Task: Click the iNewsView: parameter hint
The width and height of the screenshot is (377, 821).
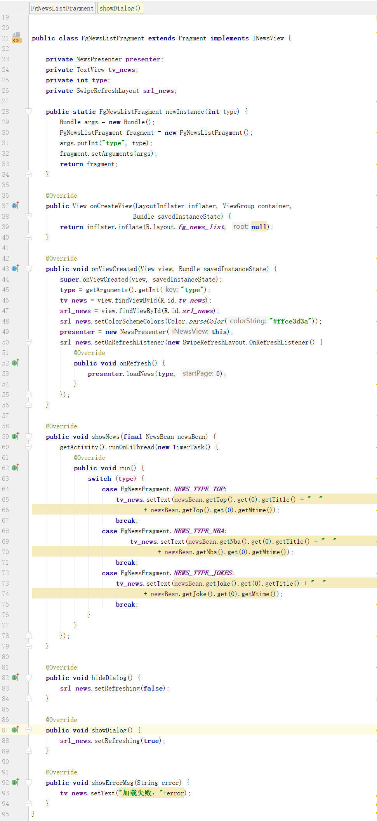Action: click(x=190, y=331)
